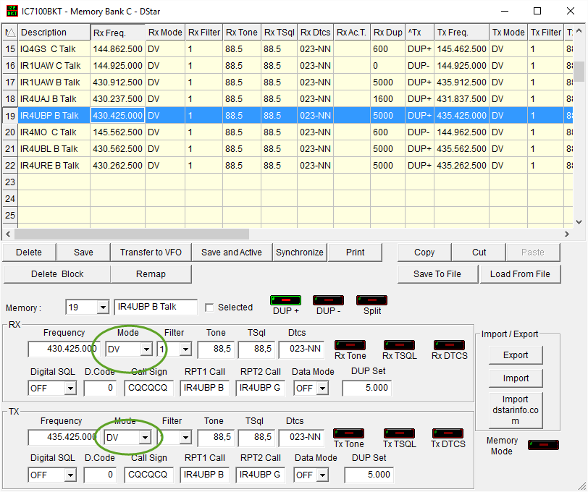
Task: Click the Rx Mode column header
Action: click(x=165, y=33)
